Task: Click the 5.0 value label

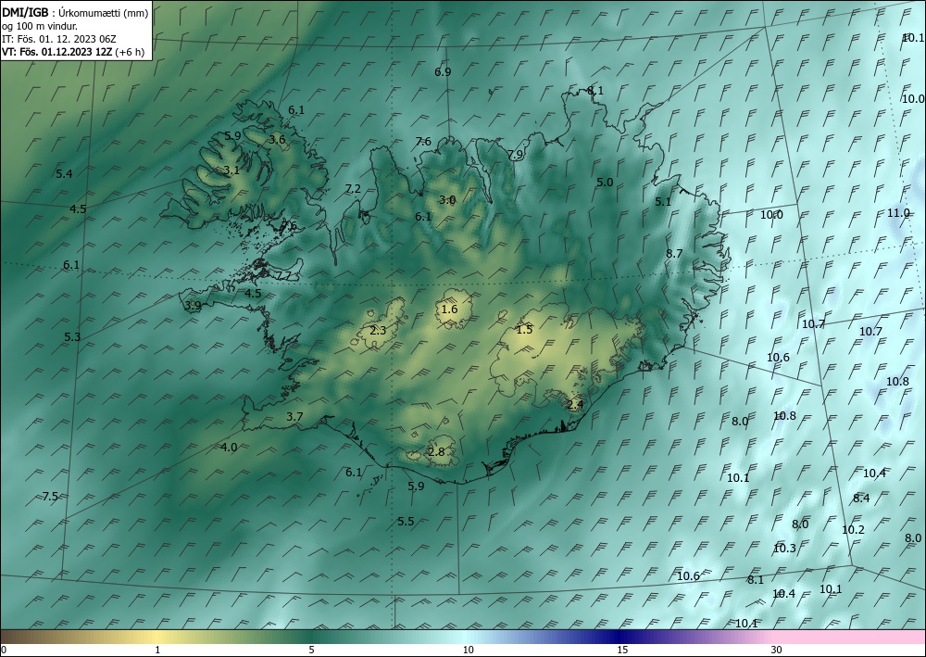Action: tap(605, 183)
